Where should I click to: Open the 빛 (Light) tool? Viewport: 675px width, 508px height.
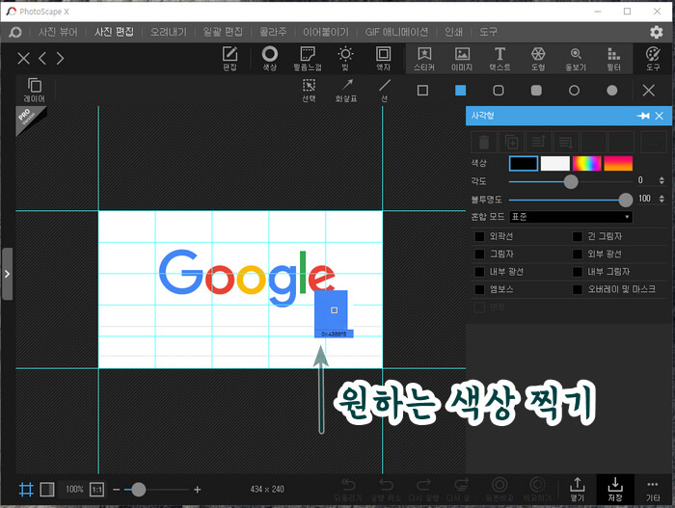[345, 59]
